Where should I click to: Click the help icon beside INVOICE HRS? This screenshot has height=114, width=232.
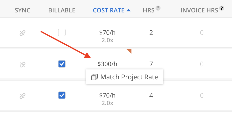tap(222, 8)
